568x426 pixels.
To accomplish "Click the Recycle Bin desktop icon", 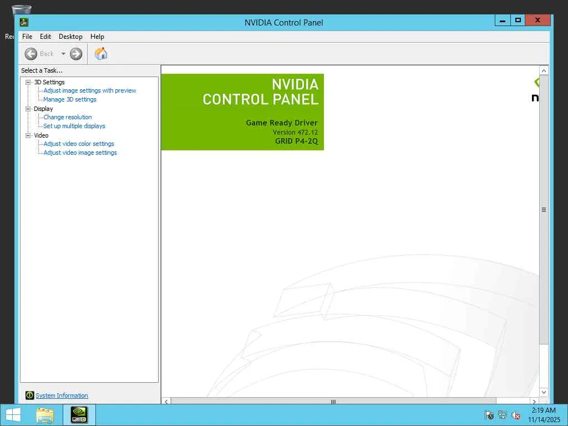I will click(21, 10).
